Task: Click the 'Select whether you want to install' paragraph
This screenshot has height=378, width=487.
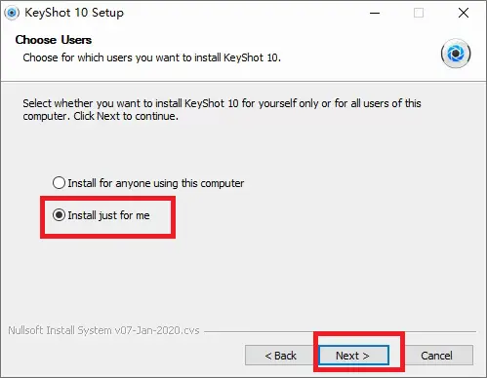Action: [222, 109]
